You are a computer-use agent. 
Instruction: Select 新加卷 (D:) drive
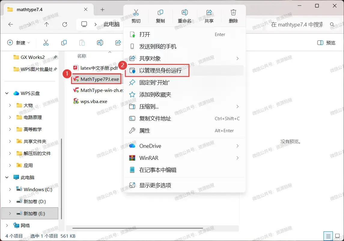[x=31, y=202]
